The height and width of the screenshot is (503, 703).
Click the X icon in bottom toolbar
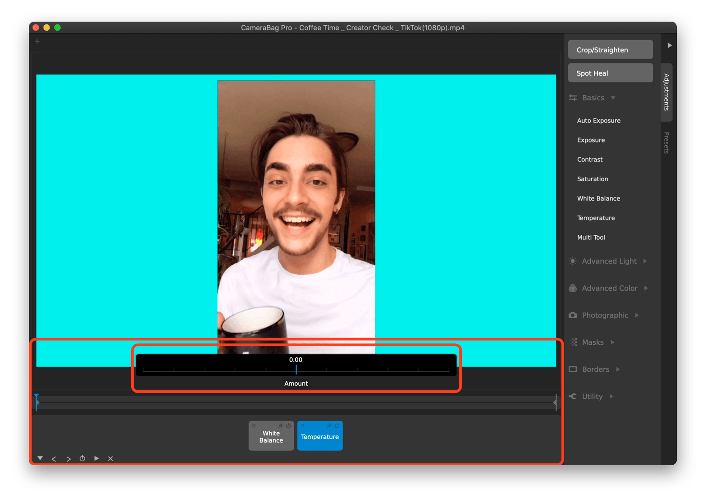coord(110,459)
